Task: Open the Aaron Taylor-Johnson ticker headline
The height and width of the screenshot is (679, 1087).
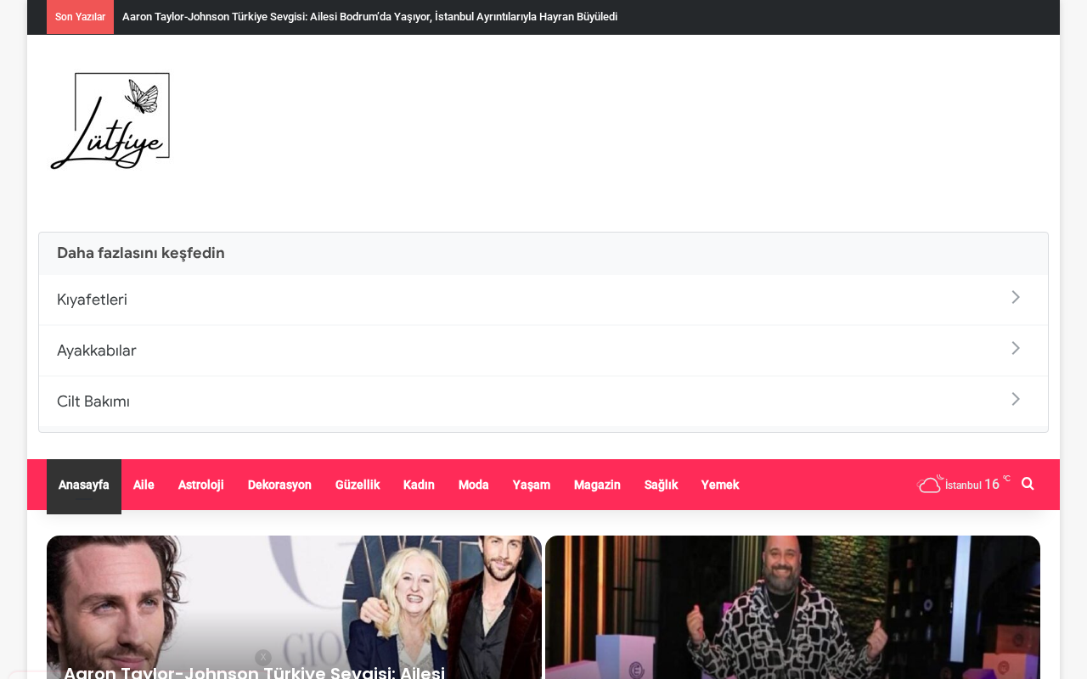Action: (x=369, y=17)
